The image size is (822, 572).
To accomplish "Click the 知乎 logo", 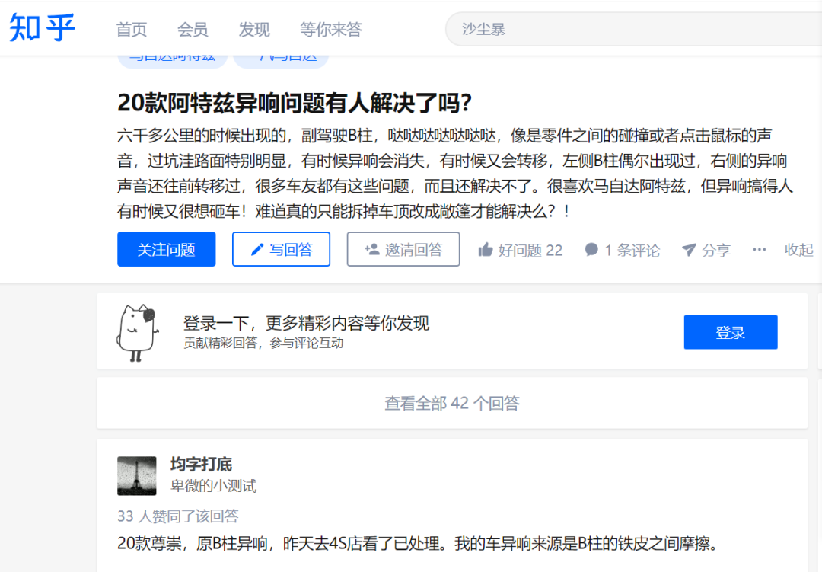I will [43, 28].
